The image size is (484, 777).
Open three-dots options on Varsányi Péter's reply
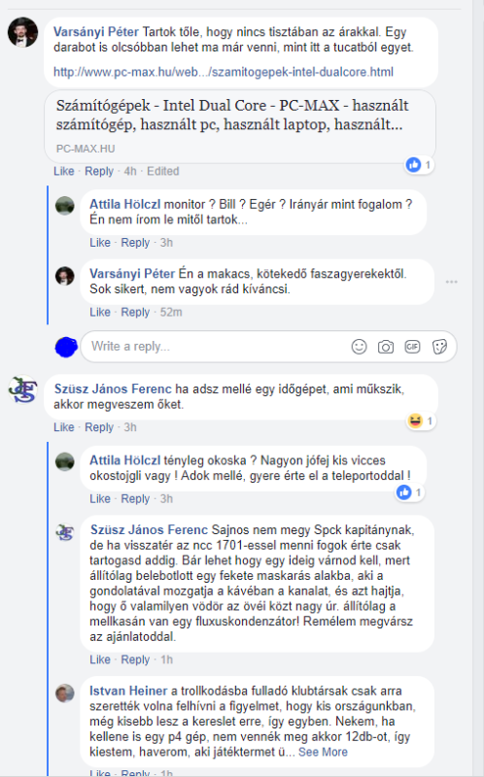(451, 282)
